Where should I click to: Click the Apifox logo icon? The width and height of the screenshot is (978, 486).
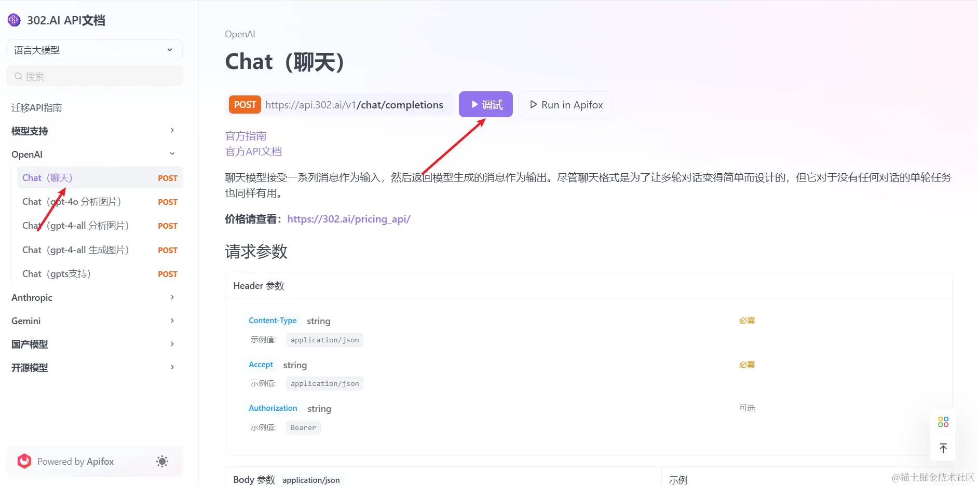[24, 461]
